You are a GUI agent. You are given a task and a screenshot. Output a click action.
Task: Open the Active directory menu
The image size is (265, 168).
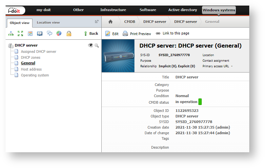click(x=183, y=10)
